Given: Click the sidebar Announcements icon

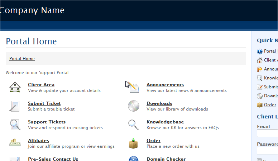Looking at the screenshot, I should tap(260, 69).
